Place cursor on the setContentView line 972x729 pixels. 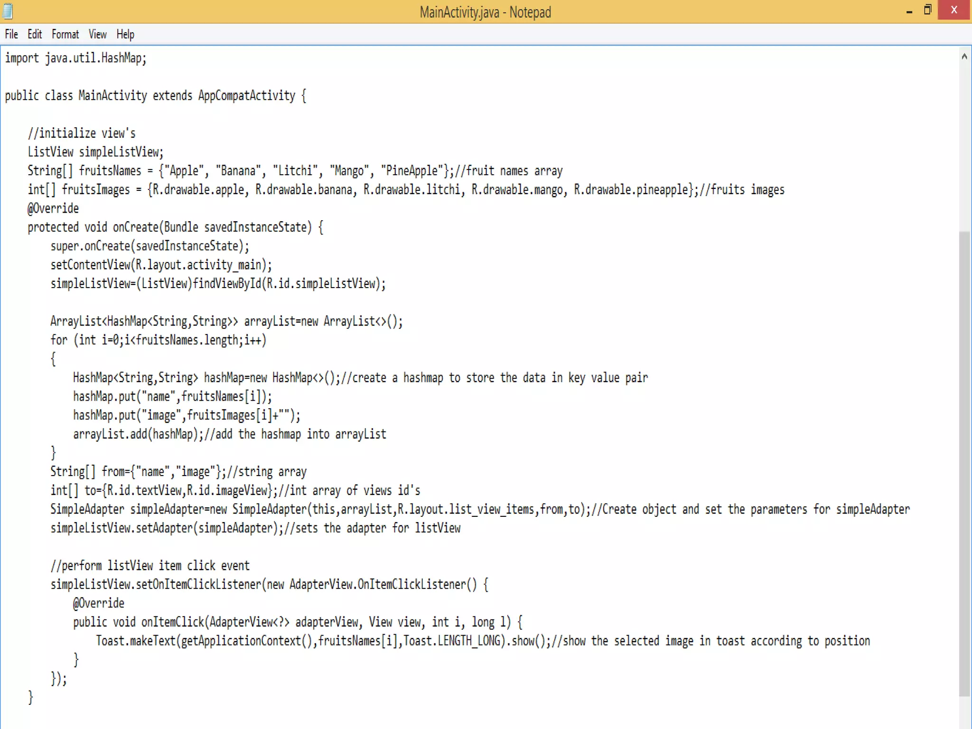161,265
